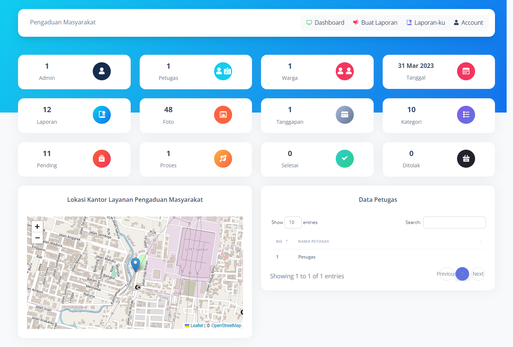Open the show entries count selector
The width and height of the screenshot is (513, 347).
(293, 222)
